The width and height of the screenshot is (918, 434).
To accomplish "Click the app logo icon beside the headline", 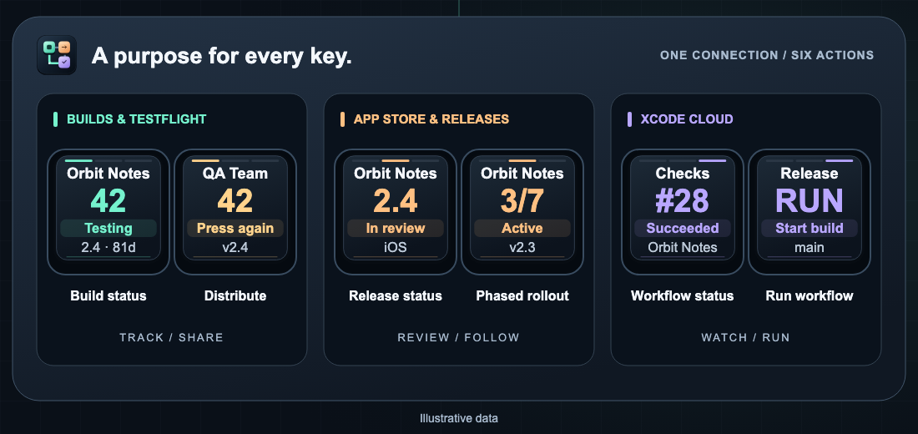I will click(57, 55).
